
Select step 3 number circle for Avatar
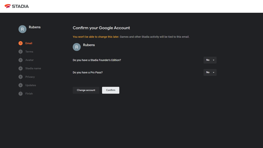coord(20,60)
